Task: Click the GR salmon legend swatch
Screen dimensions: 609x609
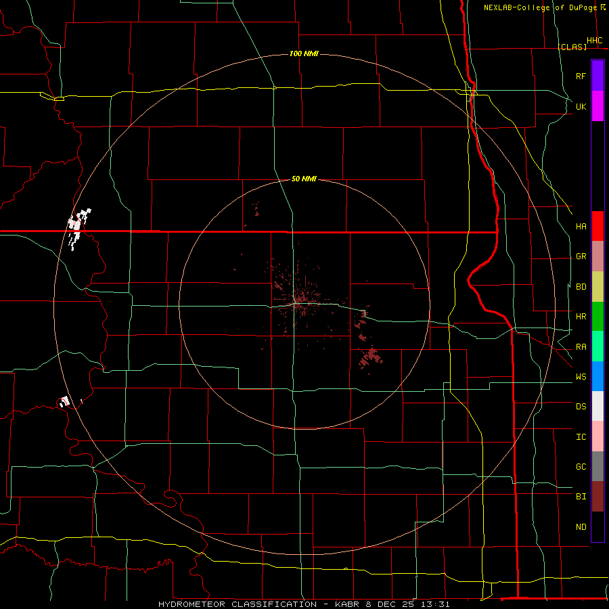Action: (597, 256)
